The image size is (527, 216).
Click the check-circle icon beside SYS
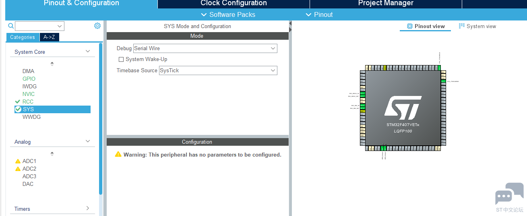18,109
